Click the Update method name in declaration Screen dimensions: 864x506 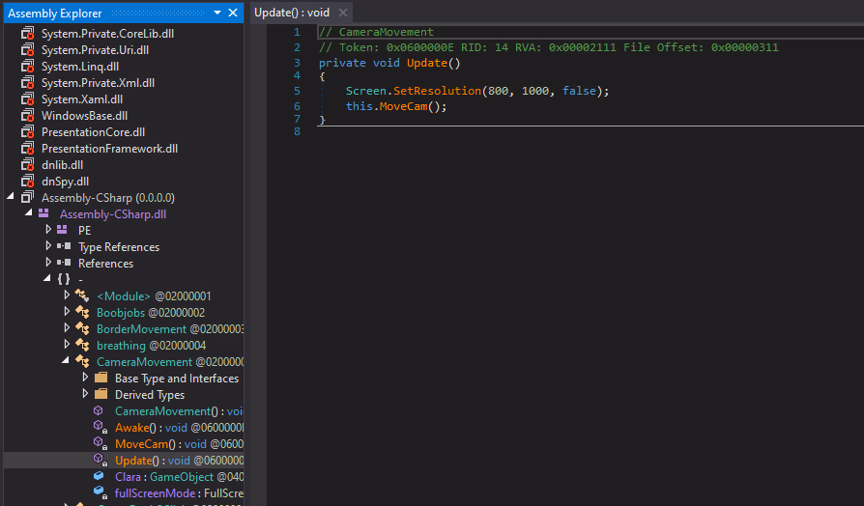(x=427, y=63)
